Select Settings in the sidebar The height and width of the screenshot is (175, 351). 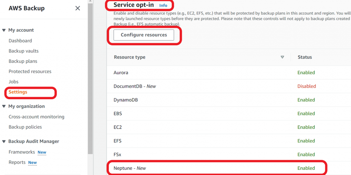point(18,92)
